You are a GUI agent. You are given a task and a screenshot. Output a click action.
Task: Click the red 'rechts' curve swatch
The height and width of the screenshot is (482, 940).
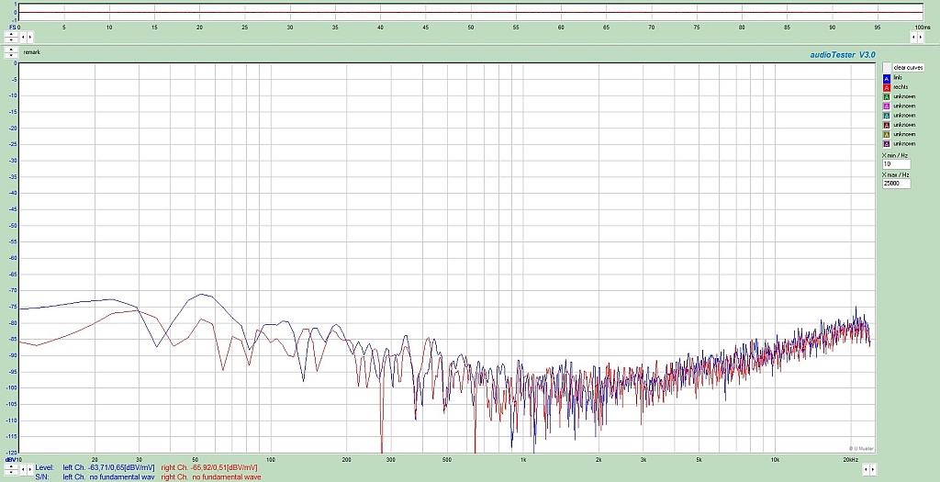[x=887, y=87]
